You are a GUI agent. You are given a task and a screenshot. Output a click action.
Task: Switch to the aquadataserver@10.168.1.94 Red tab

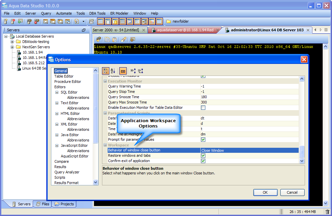coord(185,30)
